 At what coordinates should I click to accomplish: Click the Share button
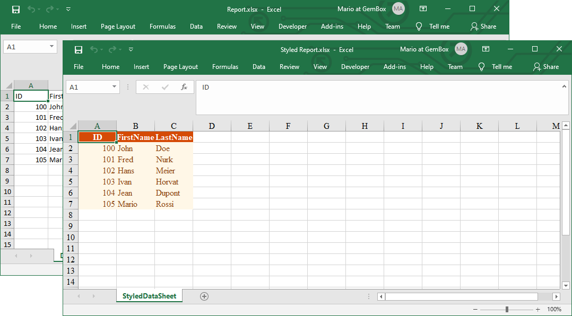(546, 67)
